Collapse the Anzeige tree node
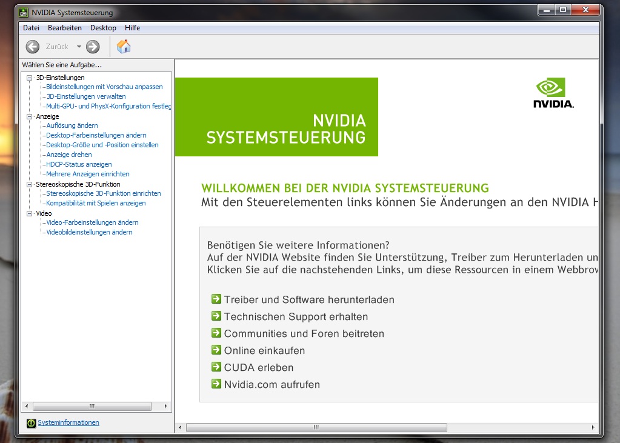The height and width of the screenshot is (443, 620). pyautogui.click(x=29, y=117)
